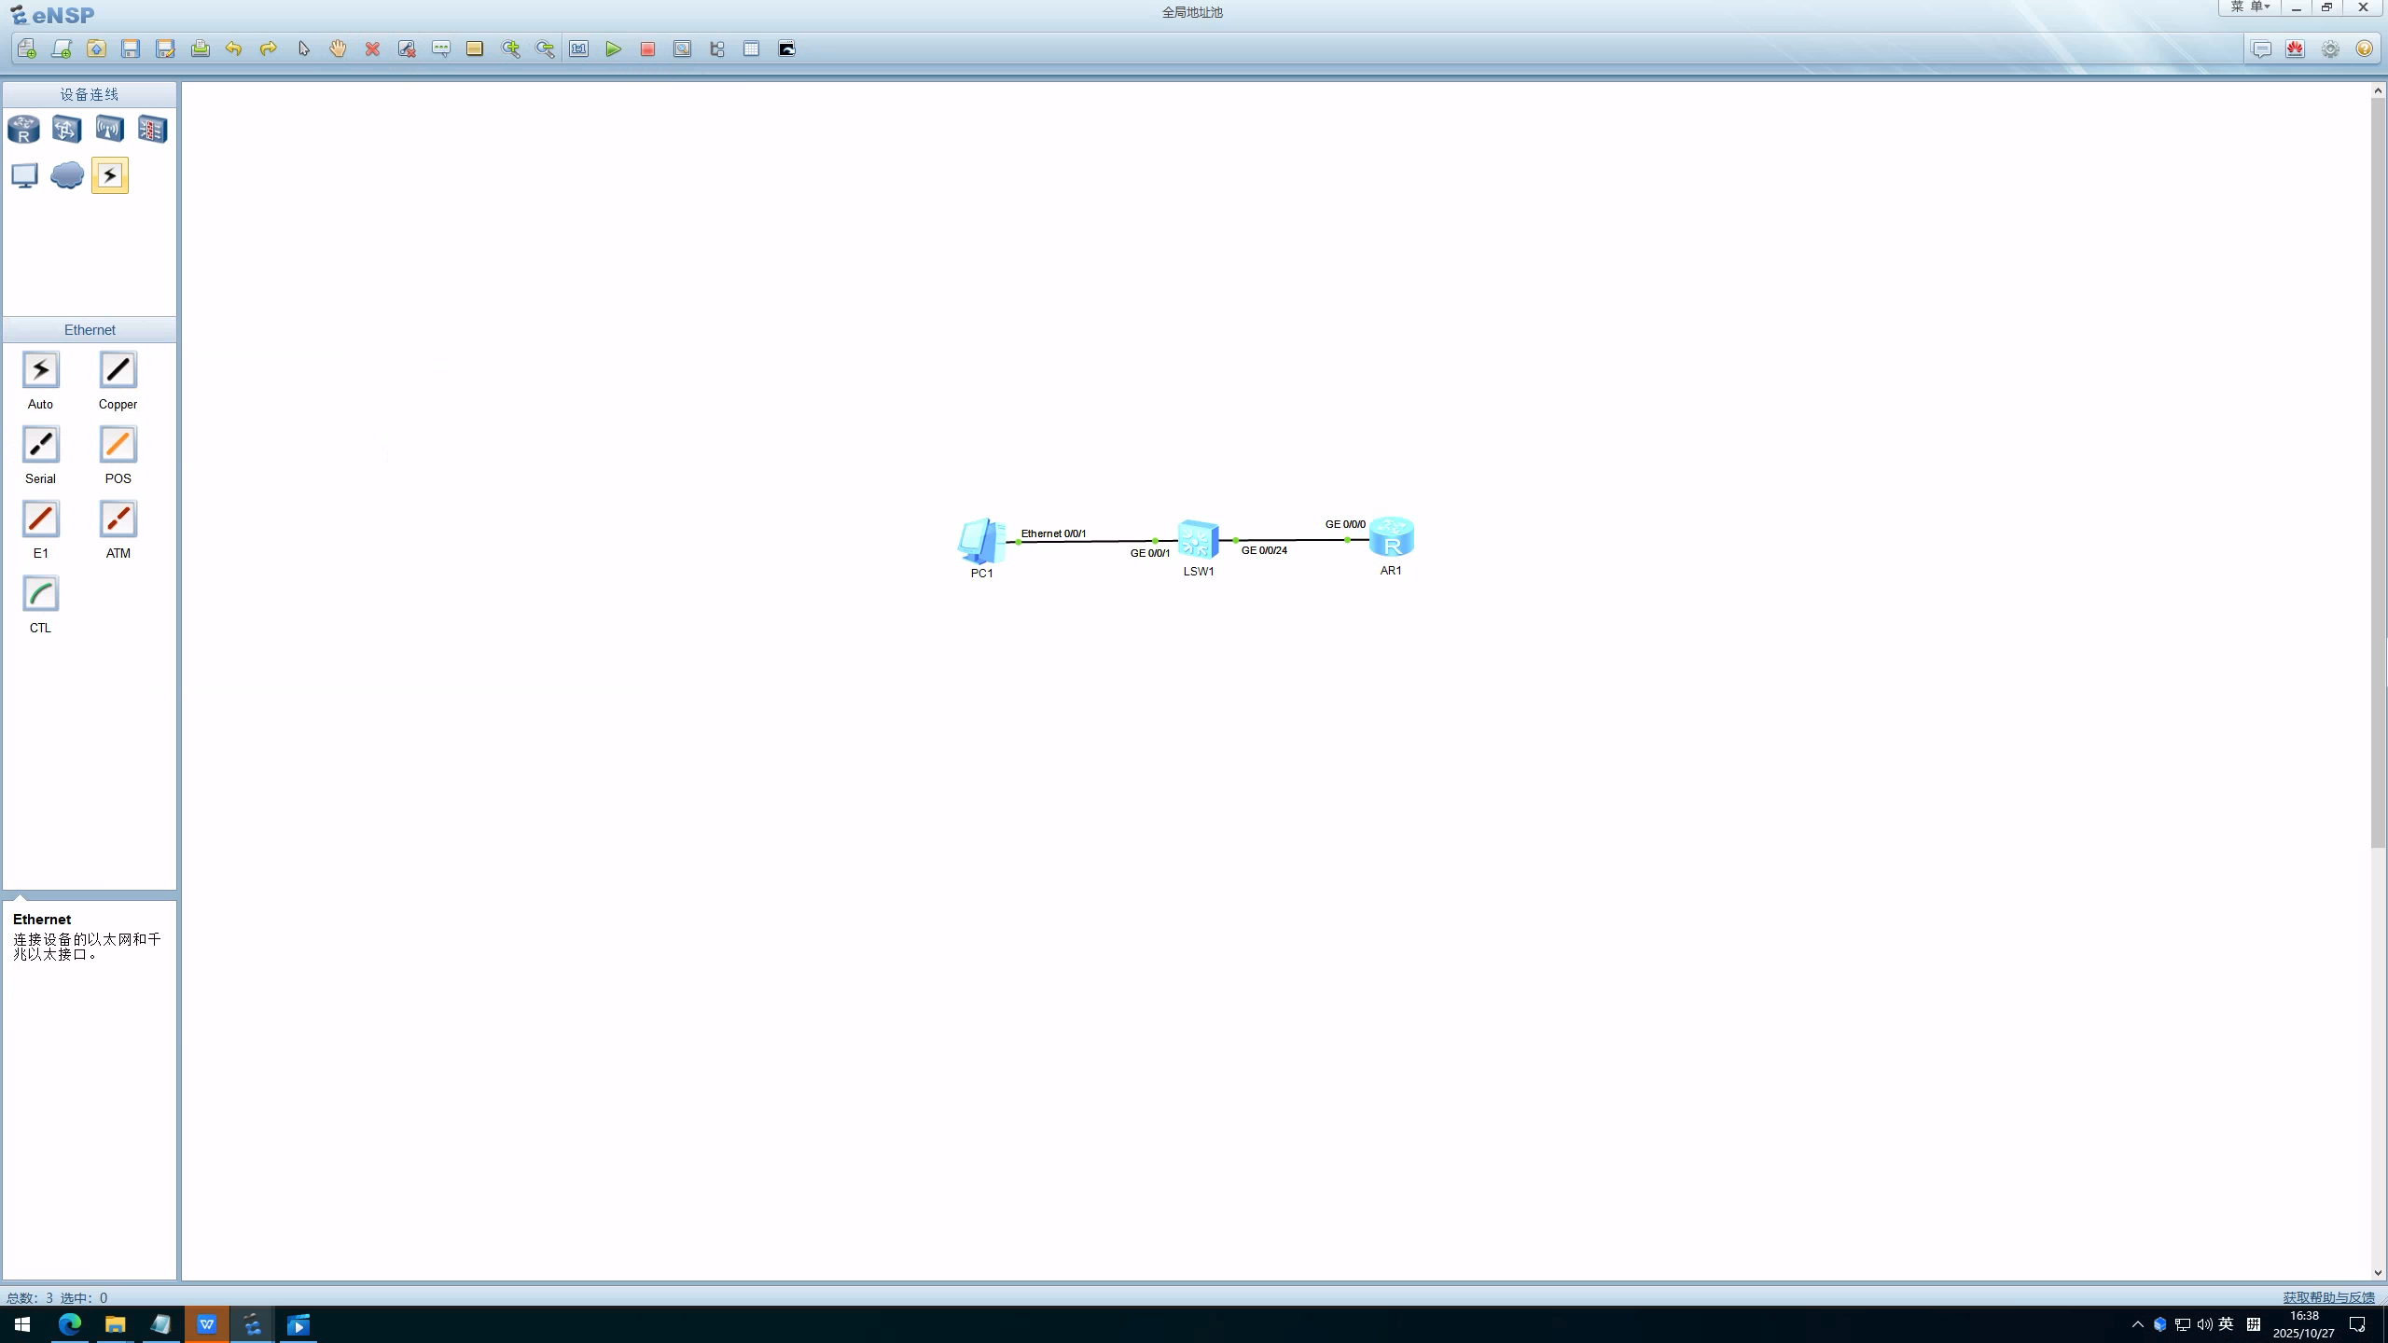Viewport: 2388px width, 1343px height.
Task: Click the vertical scrollbar down arrow
Action: pos(2378,1272)
